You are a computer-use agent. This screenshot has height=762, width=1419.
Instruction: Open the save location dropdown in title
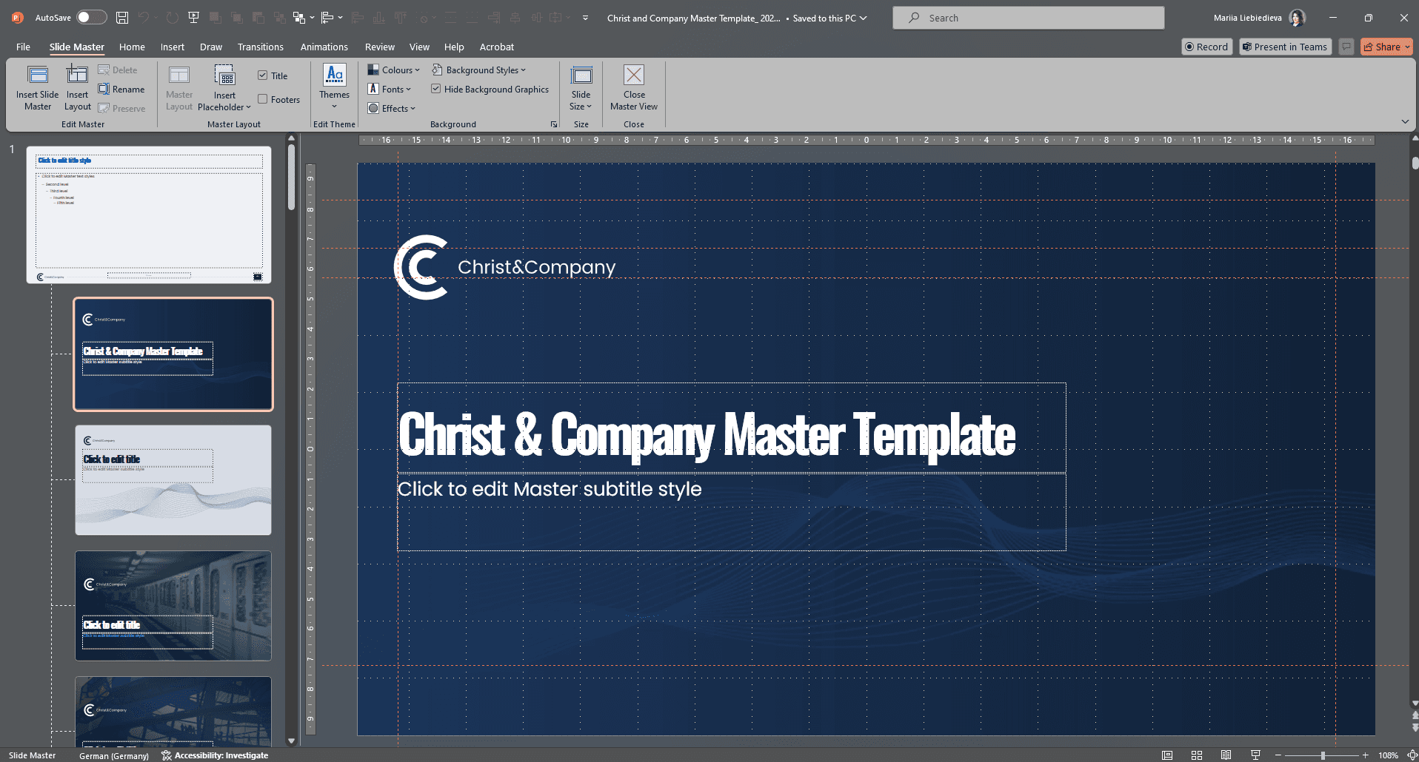(863, 18)
